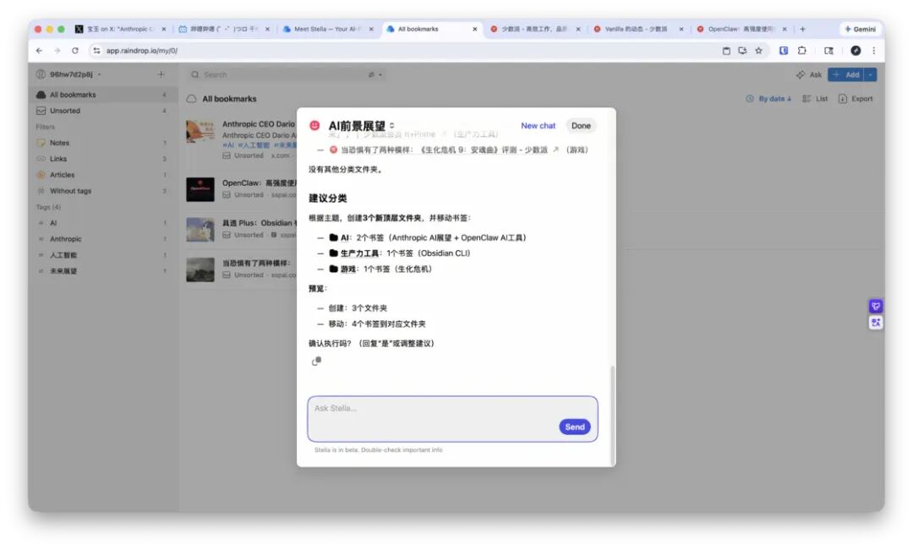Open Gemini in Chrome

coord(860,29)
